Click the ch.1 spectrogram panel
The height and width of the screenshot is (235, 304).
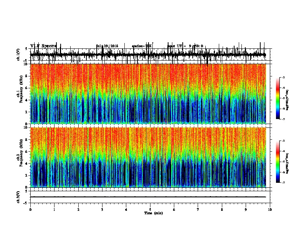[x=148, y=94]
